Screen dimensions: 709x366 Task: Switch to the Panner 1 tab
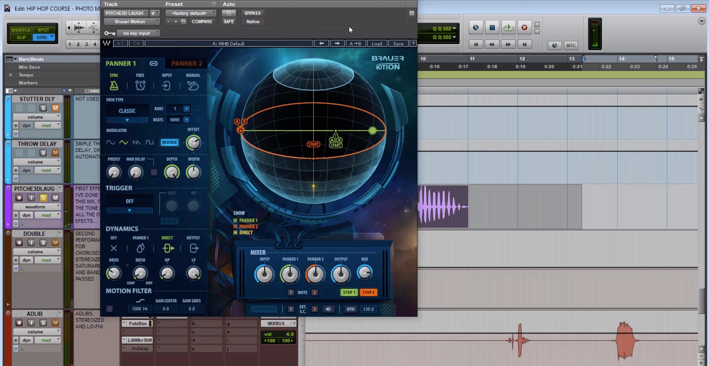(x=121, y=63)
